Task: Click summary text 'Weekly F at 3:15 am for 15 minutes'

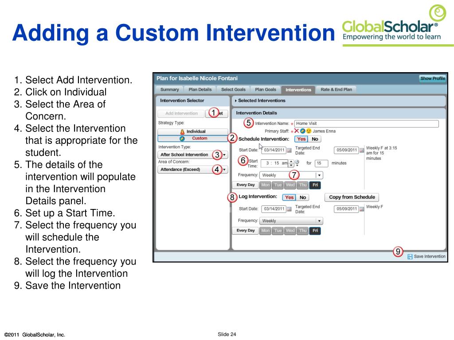Action: pyautogui.click(x=381, y=153)
